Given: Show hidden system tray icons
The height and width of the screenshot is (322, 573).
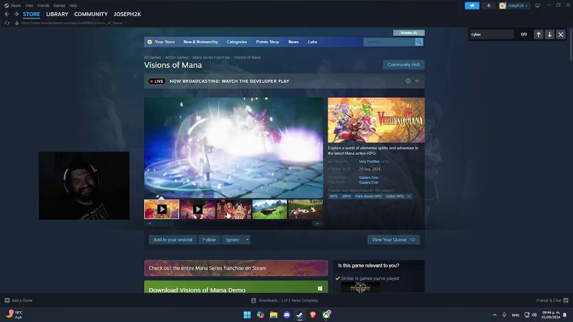Looking at the screenshot, I should click(495, 315).
